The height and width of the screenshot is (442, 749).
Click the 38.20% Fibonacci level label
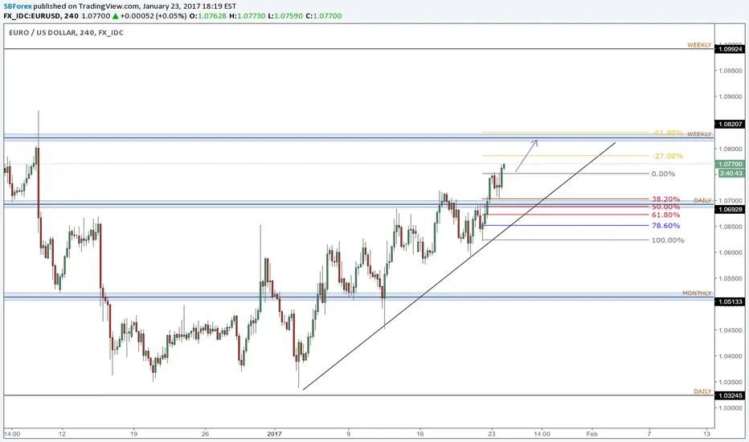point(666,198)
